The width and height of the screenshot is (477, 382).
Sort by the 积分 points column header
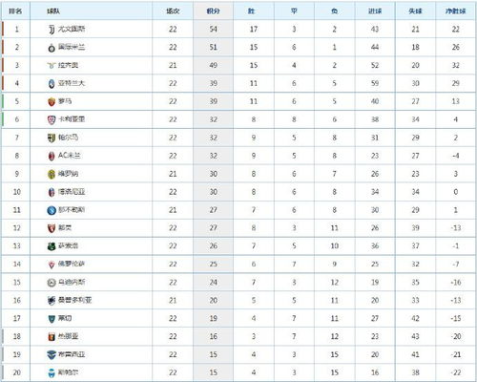[213, 11]
